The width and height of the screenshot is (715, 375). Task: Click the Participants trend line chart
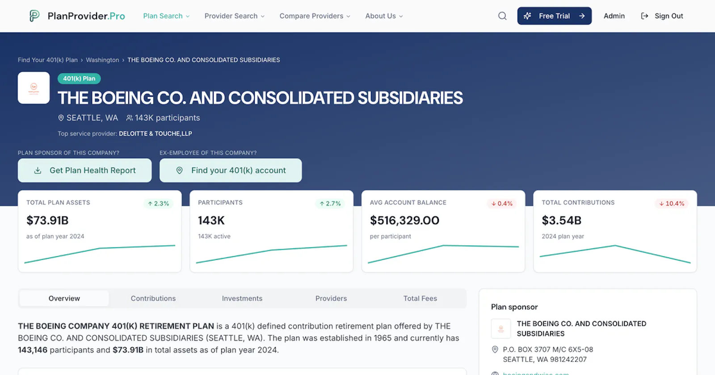(x=271, y=254)
